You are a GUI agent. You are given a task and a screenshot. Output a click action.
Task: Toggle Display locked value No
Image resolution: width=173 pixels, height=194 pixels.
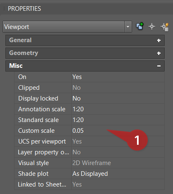tap(118, 98)
